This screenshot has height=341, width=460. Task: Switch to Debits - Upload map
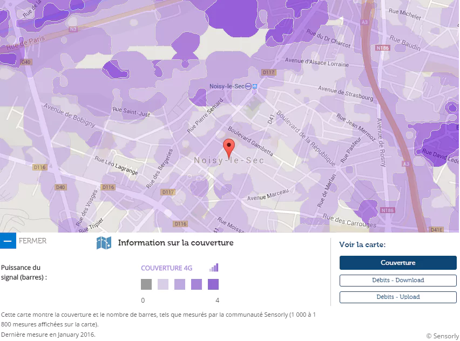[398, 297]
